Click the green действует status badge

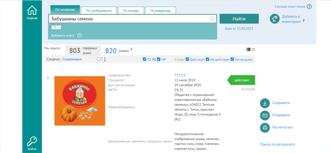pyautogui.click(x=241, y=80)
